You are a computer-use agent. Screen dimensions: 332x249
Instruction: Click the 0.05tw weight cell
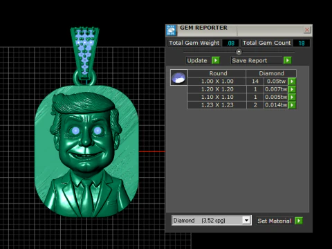(x=276, y=82)
